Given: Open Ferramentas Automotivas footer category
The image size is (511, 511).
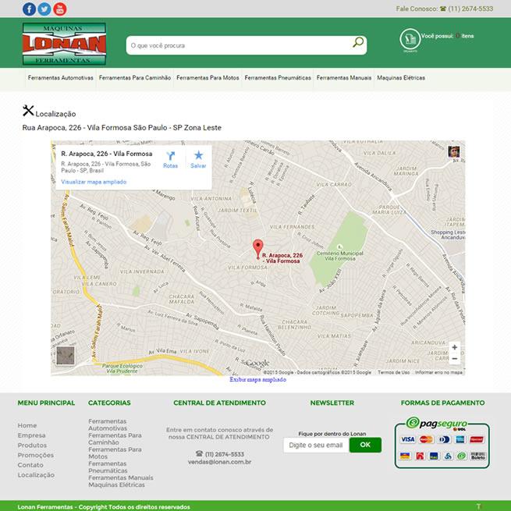Looking at the screenshot, I should (x=108, y=424).
